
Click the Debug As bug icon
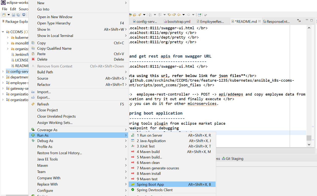click(x=33, y=141)
